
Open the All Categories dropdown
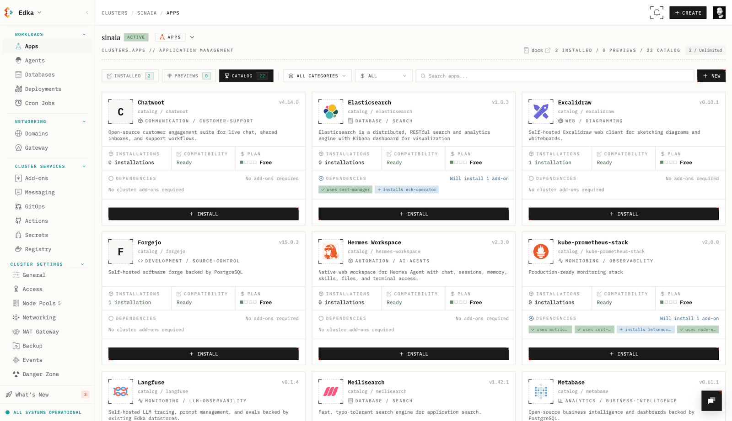(318, 76)
